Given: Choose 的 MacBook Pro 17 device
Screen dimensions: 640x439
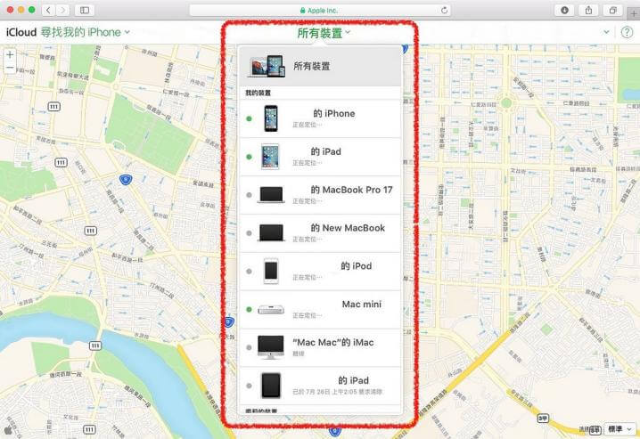Looking at the screenshot, I should tap(320, 195).
